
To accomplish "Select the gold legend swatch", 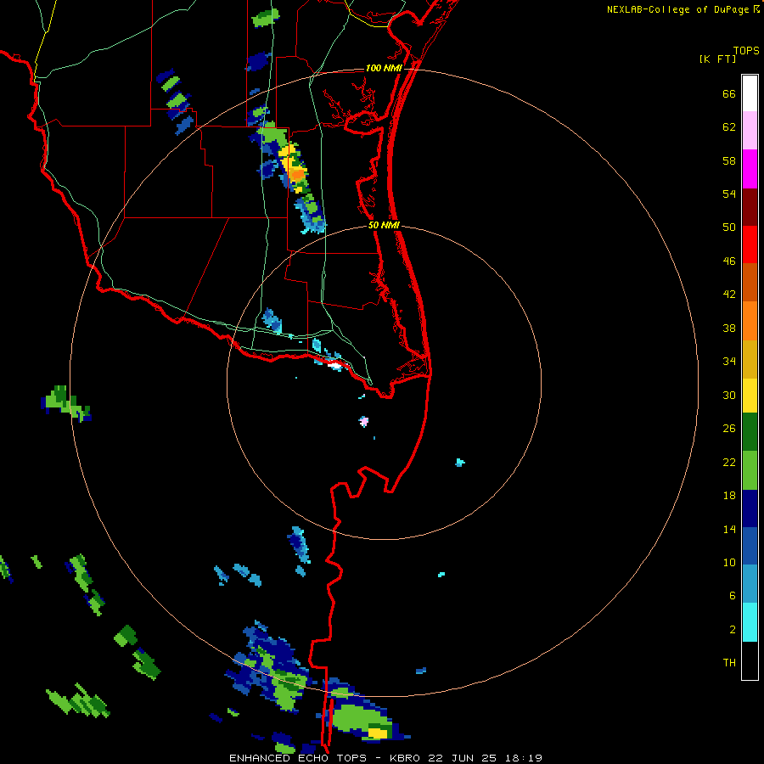I will 750,359.
